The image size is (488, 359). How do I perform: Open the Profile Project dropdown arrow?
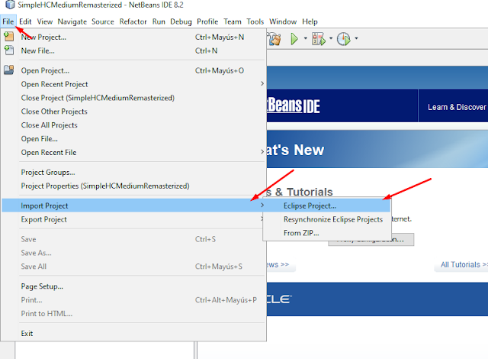356,39
